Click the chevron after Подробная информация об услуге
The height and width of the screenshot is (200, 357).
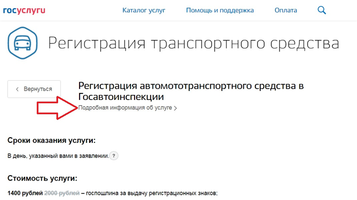click(175, 108)
